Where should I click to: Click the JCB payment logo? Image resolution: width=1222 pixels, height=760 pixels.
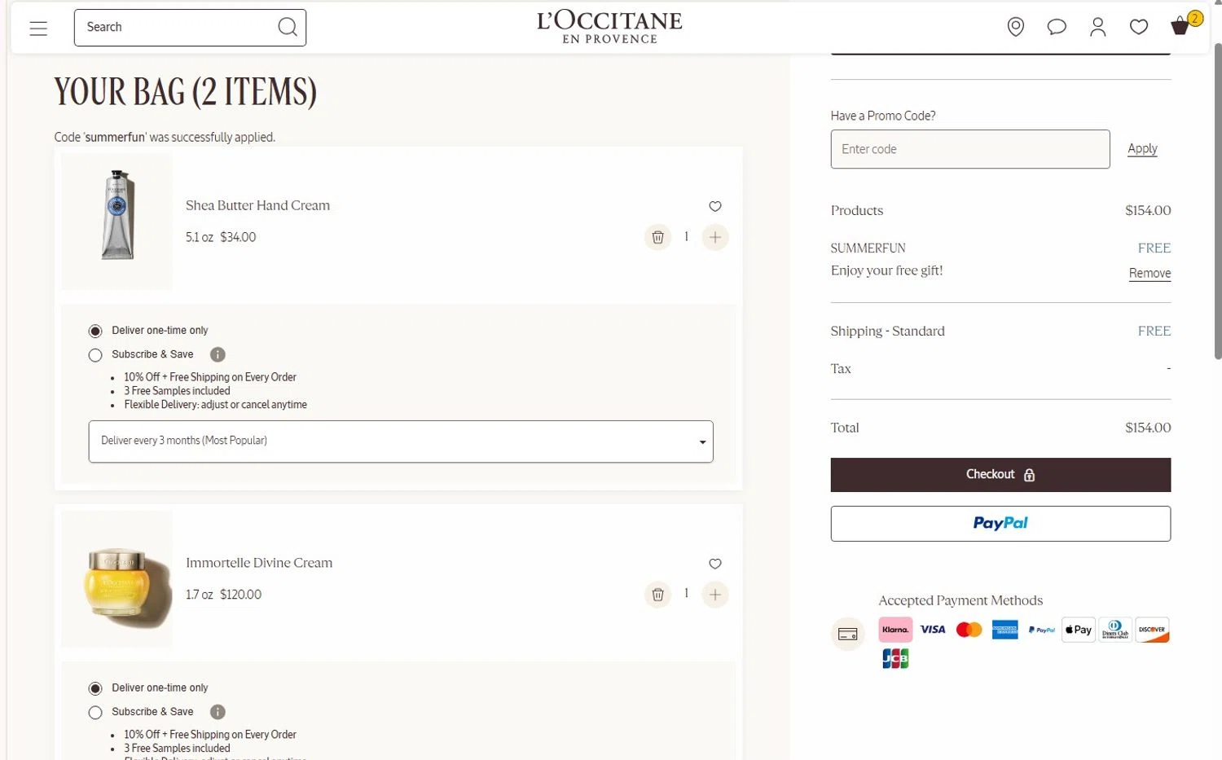coord(895,658)
